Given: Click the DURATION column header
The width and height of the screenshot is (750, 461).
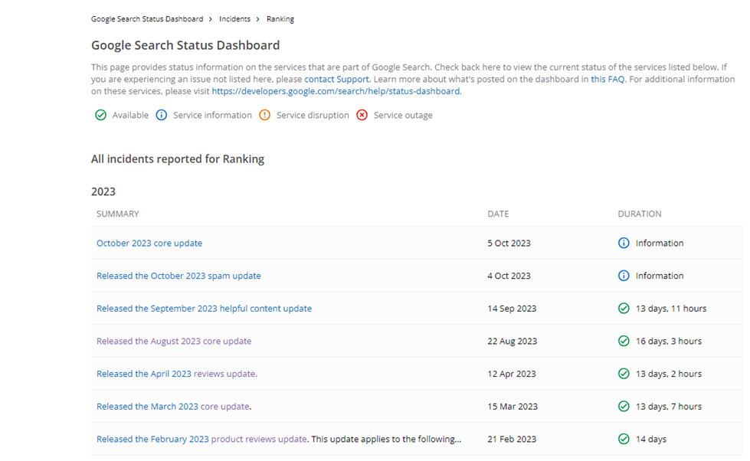Looking at the screenshot, I should 640,214.
